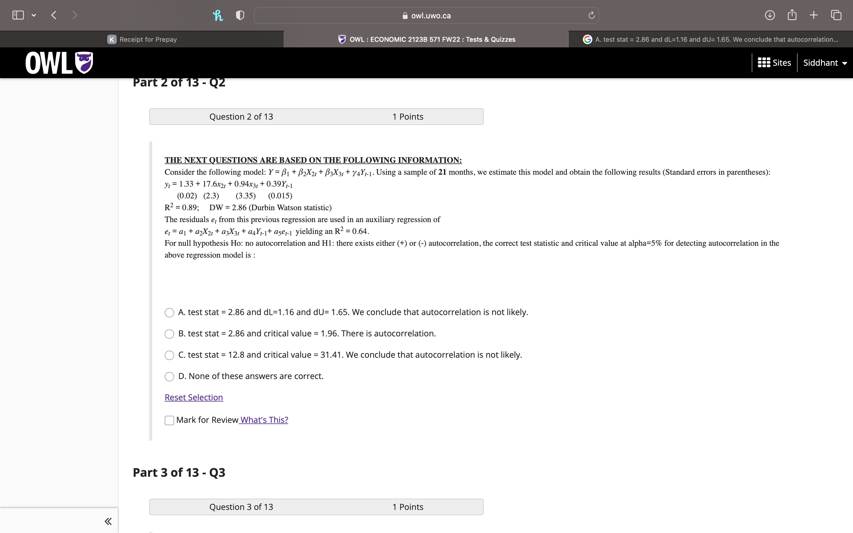Select answer B, critical value 1.96
853x533 pixels.
coord(169,334)
